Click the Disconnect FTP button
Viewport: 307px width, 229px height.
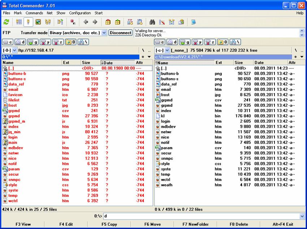[x=120, y=33]
